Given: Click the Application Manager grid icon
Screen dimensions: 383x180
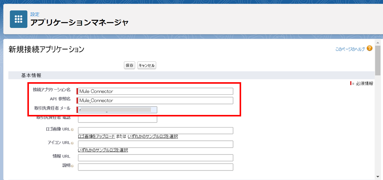Looking at the screenshot, I should 18,19.
